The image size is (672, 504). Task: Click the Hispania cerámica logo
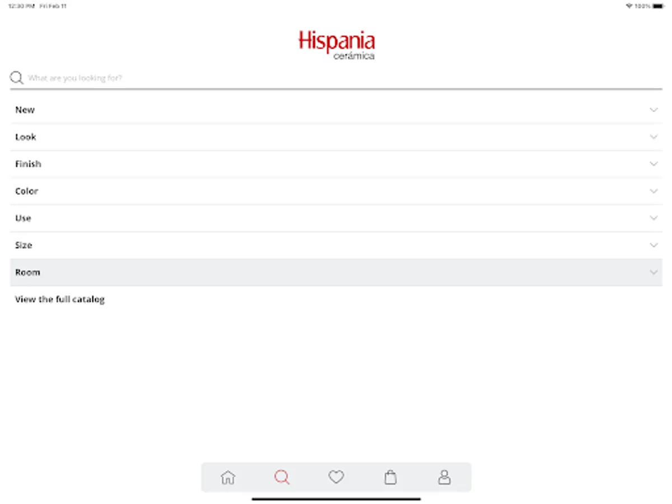[x=337, y=45]
